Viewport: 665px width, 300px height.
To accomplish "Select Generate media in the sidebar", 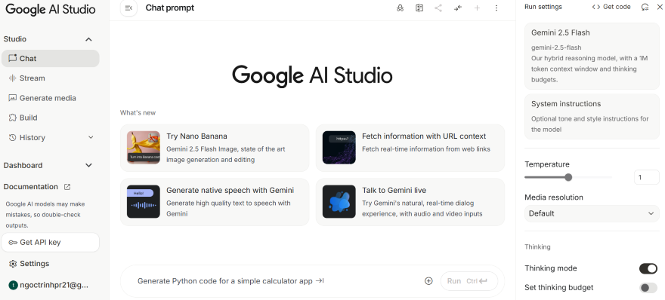I will coord(50,98).
